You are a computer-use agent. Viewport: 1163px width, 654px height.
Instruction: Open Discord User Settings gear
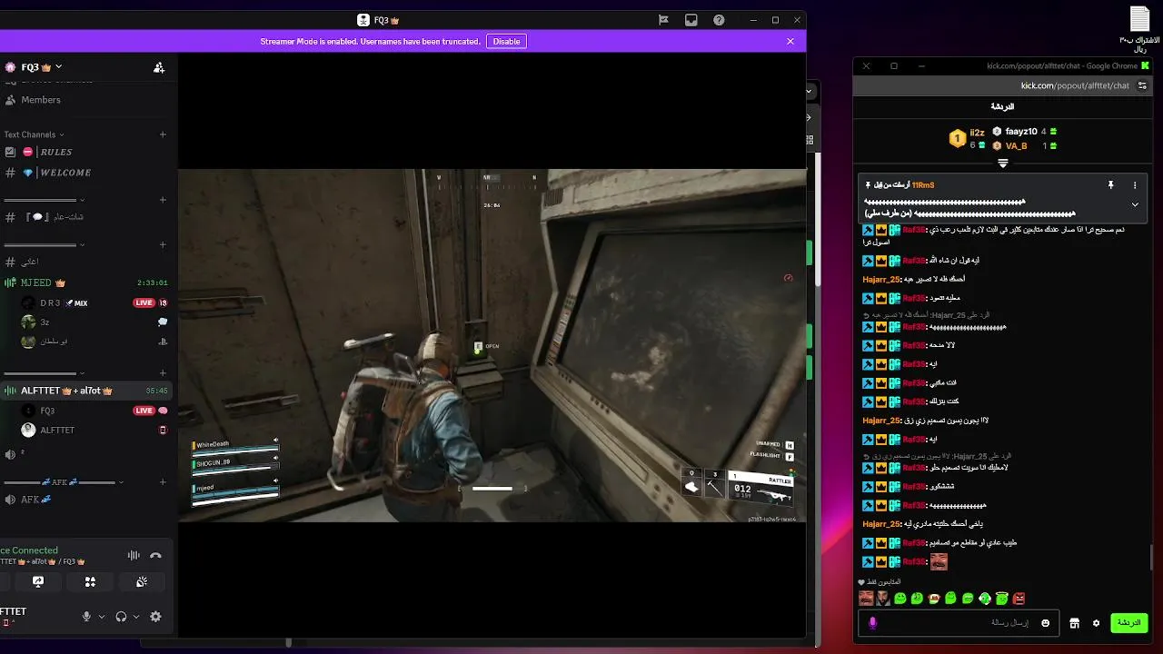click(x=155, y=617)
